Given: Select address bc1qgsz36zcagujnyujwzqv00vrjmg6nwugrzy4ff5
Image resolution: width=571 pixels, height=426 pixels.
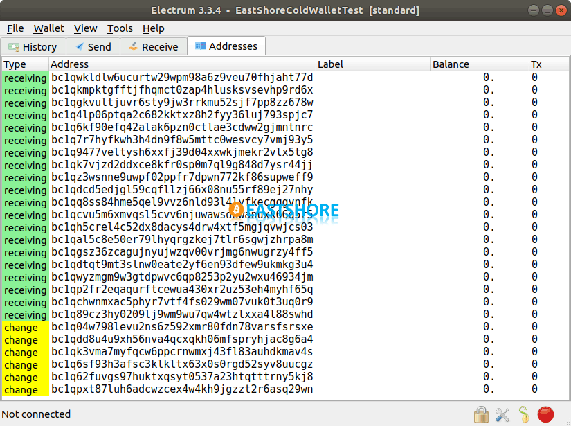Looking at the screenshot, I should tap(182, 252).
